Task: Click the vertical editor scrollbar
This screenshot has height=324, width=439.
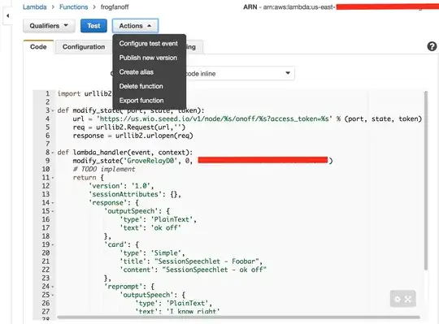Action: coord(425,180)
